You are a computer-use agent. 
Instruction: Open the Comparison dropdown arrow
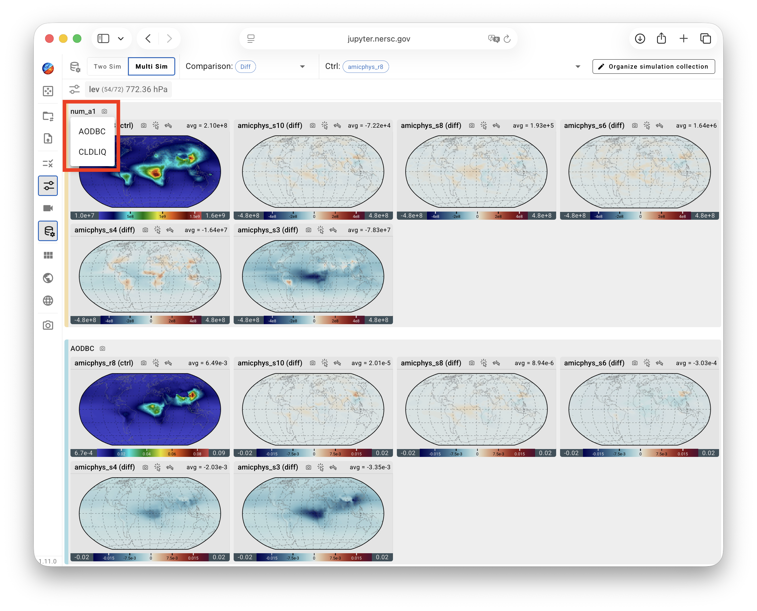point(302,67)
